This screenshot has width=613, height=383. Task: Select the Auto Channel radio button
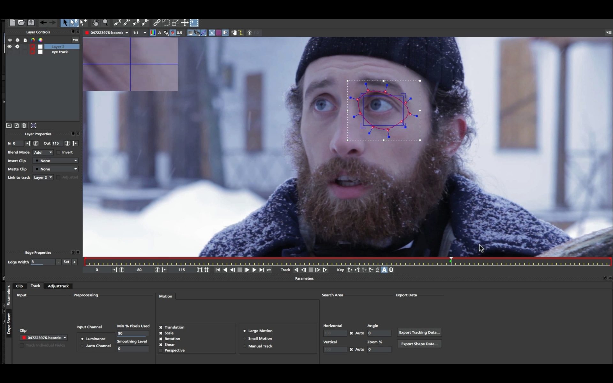(x=82, y=346)
